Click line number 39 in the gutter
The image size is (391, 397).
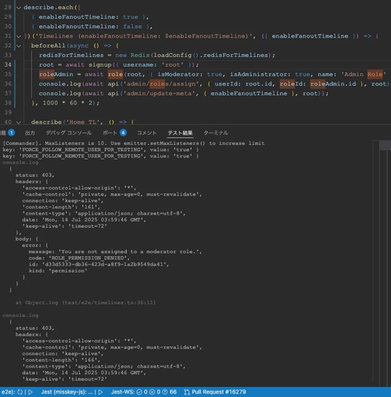[8, 113]
